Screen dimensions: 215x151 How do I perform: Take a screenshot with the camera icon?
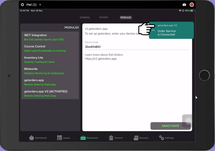point(184,5)
